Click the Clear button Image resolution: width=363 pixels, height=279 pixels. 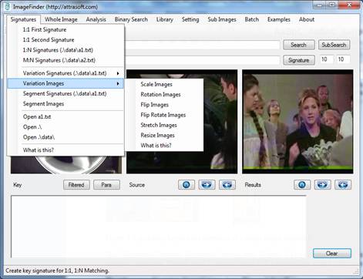point(332,254)
